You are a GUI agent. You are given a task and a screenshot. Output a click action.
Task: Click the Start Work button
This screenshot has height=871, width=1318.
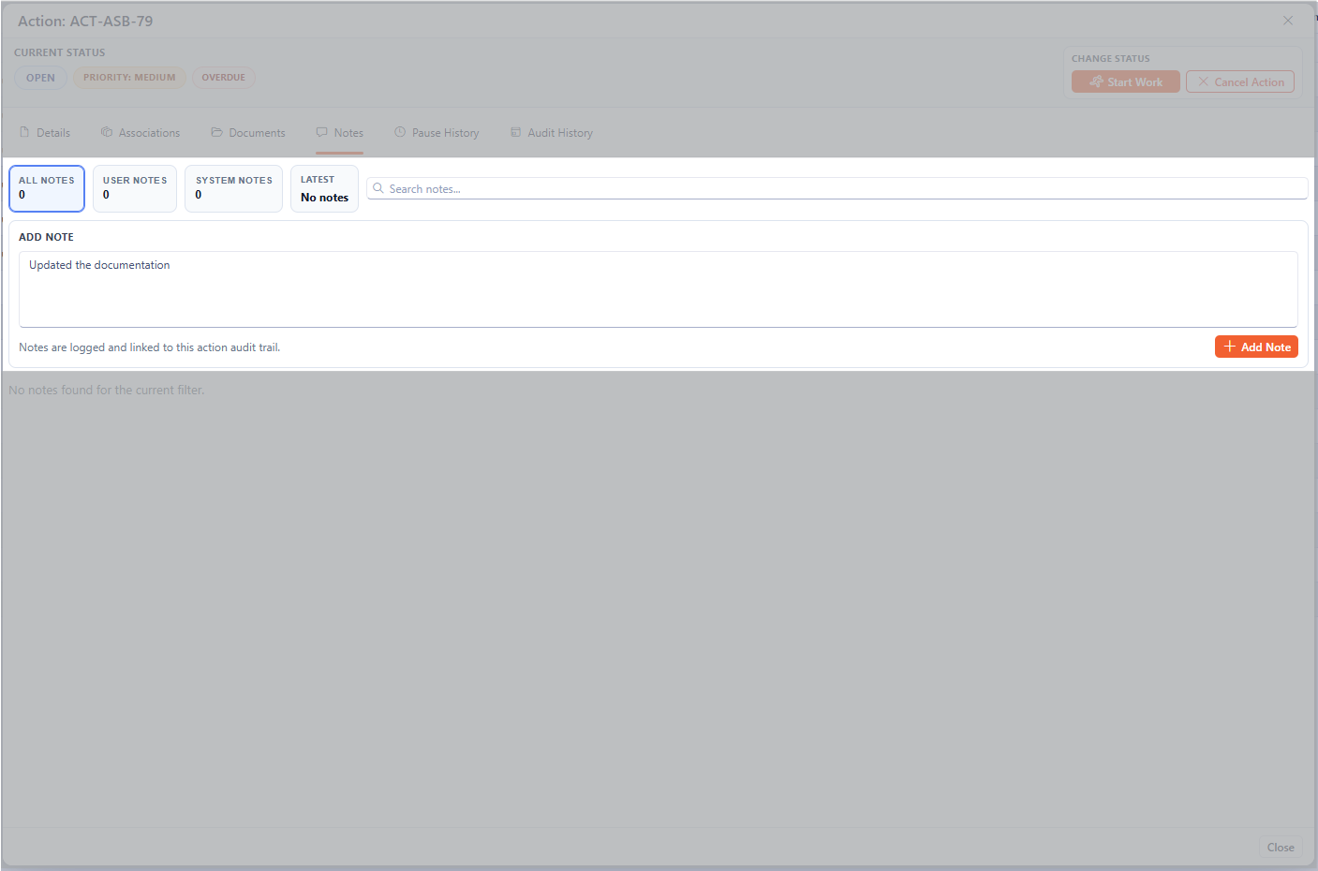click(1125, 81)
